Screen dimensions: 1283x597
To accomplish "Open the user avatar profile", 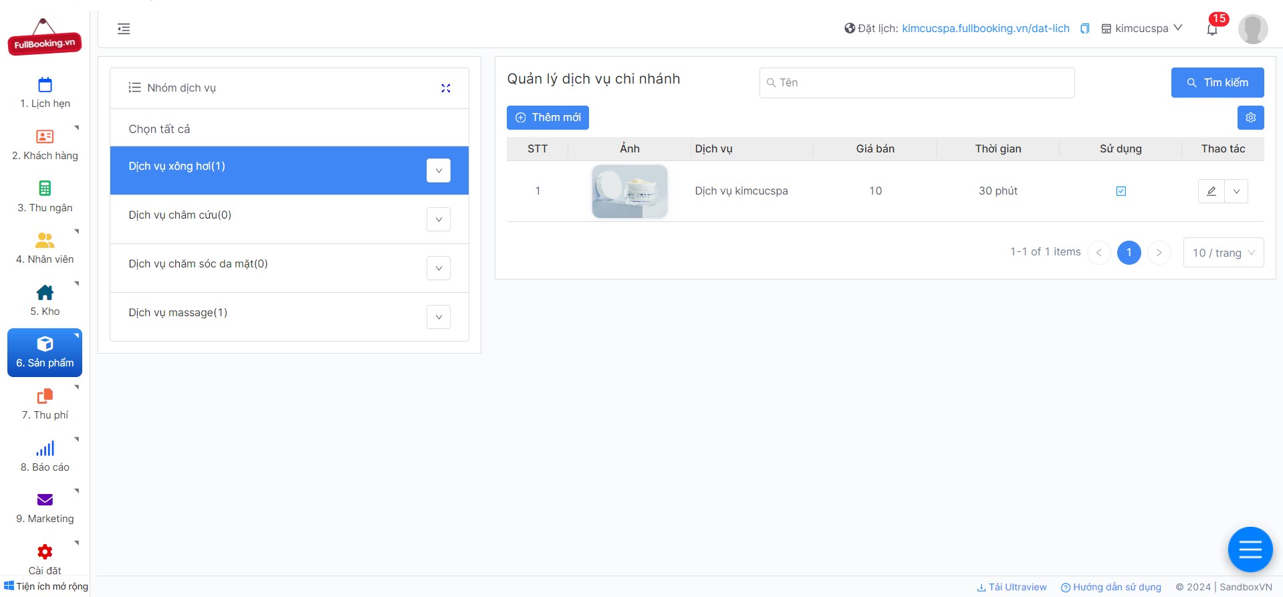I will pos(1253,29).
